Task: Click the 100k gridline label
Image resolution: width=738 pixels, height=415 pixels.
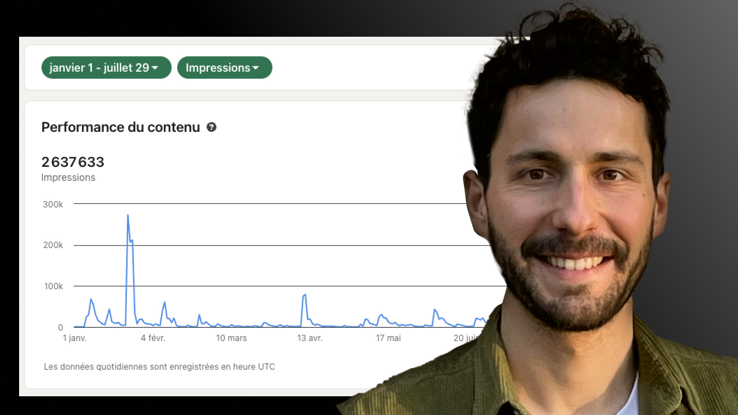Action: click(x=53, y=286)
